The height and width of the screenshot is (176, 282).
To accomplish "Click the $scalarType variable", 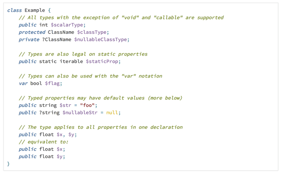I will coord(67,25).
